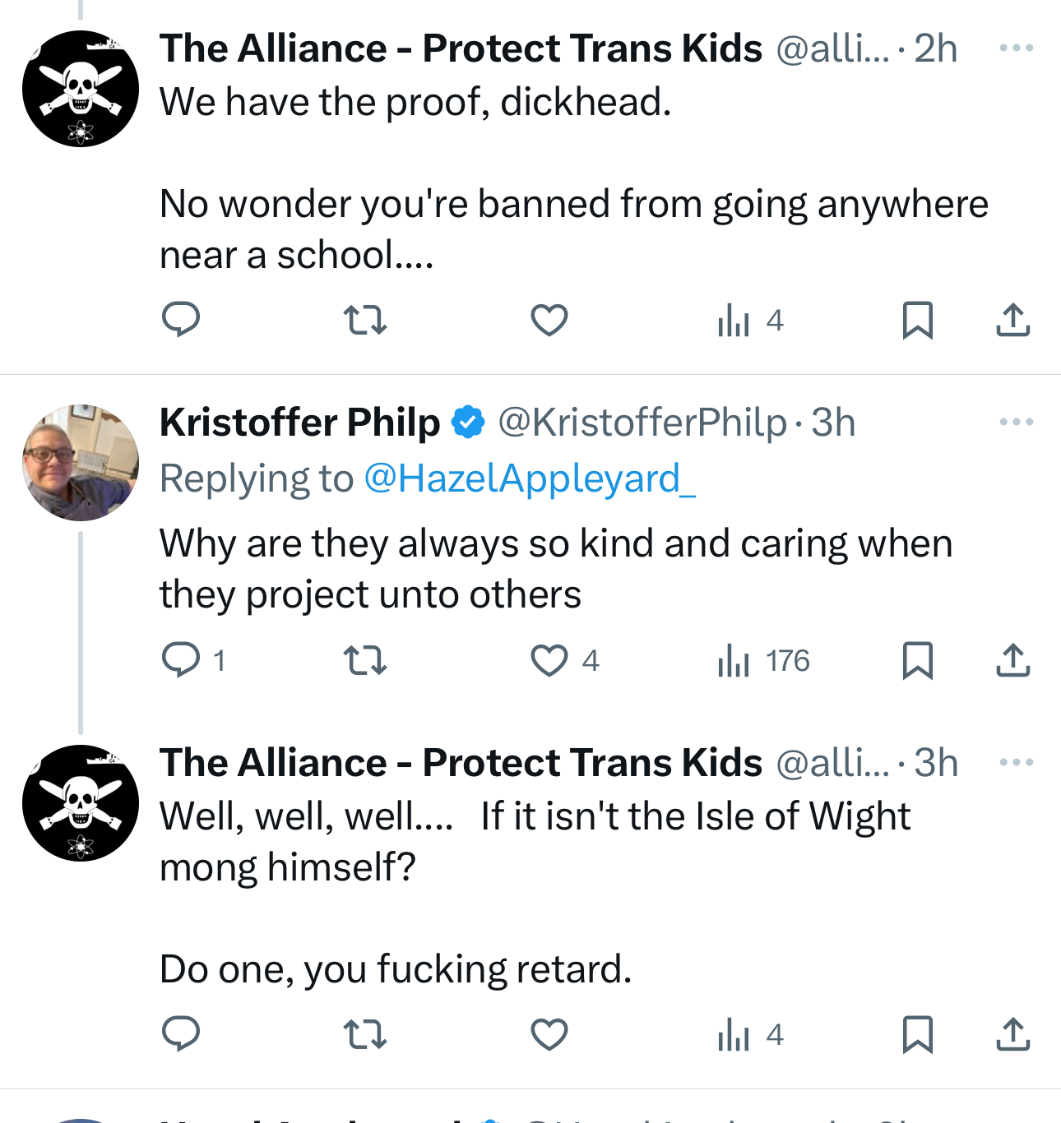Viewport: 1061px width, 1123px height.
Task: Open Kristoffer Philp's profile name
Action: 300,423
